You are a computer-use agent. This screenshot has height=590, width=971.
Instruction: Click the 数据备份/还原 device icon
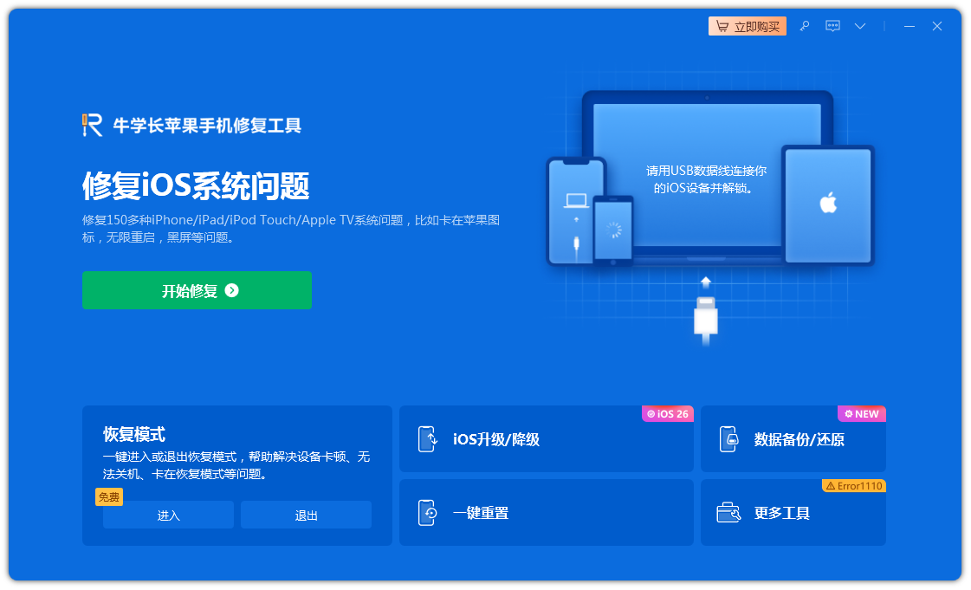click(728, 439)
